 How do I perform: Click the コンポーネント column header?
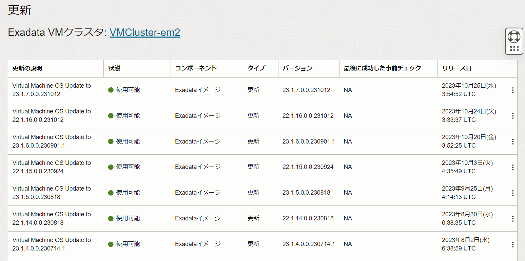point(196,68)
